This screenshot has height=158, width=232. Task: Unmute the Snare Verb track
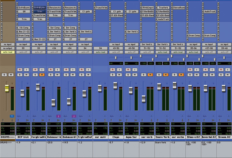[x=166, y=75]
